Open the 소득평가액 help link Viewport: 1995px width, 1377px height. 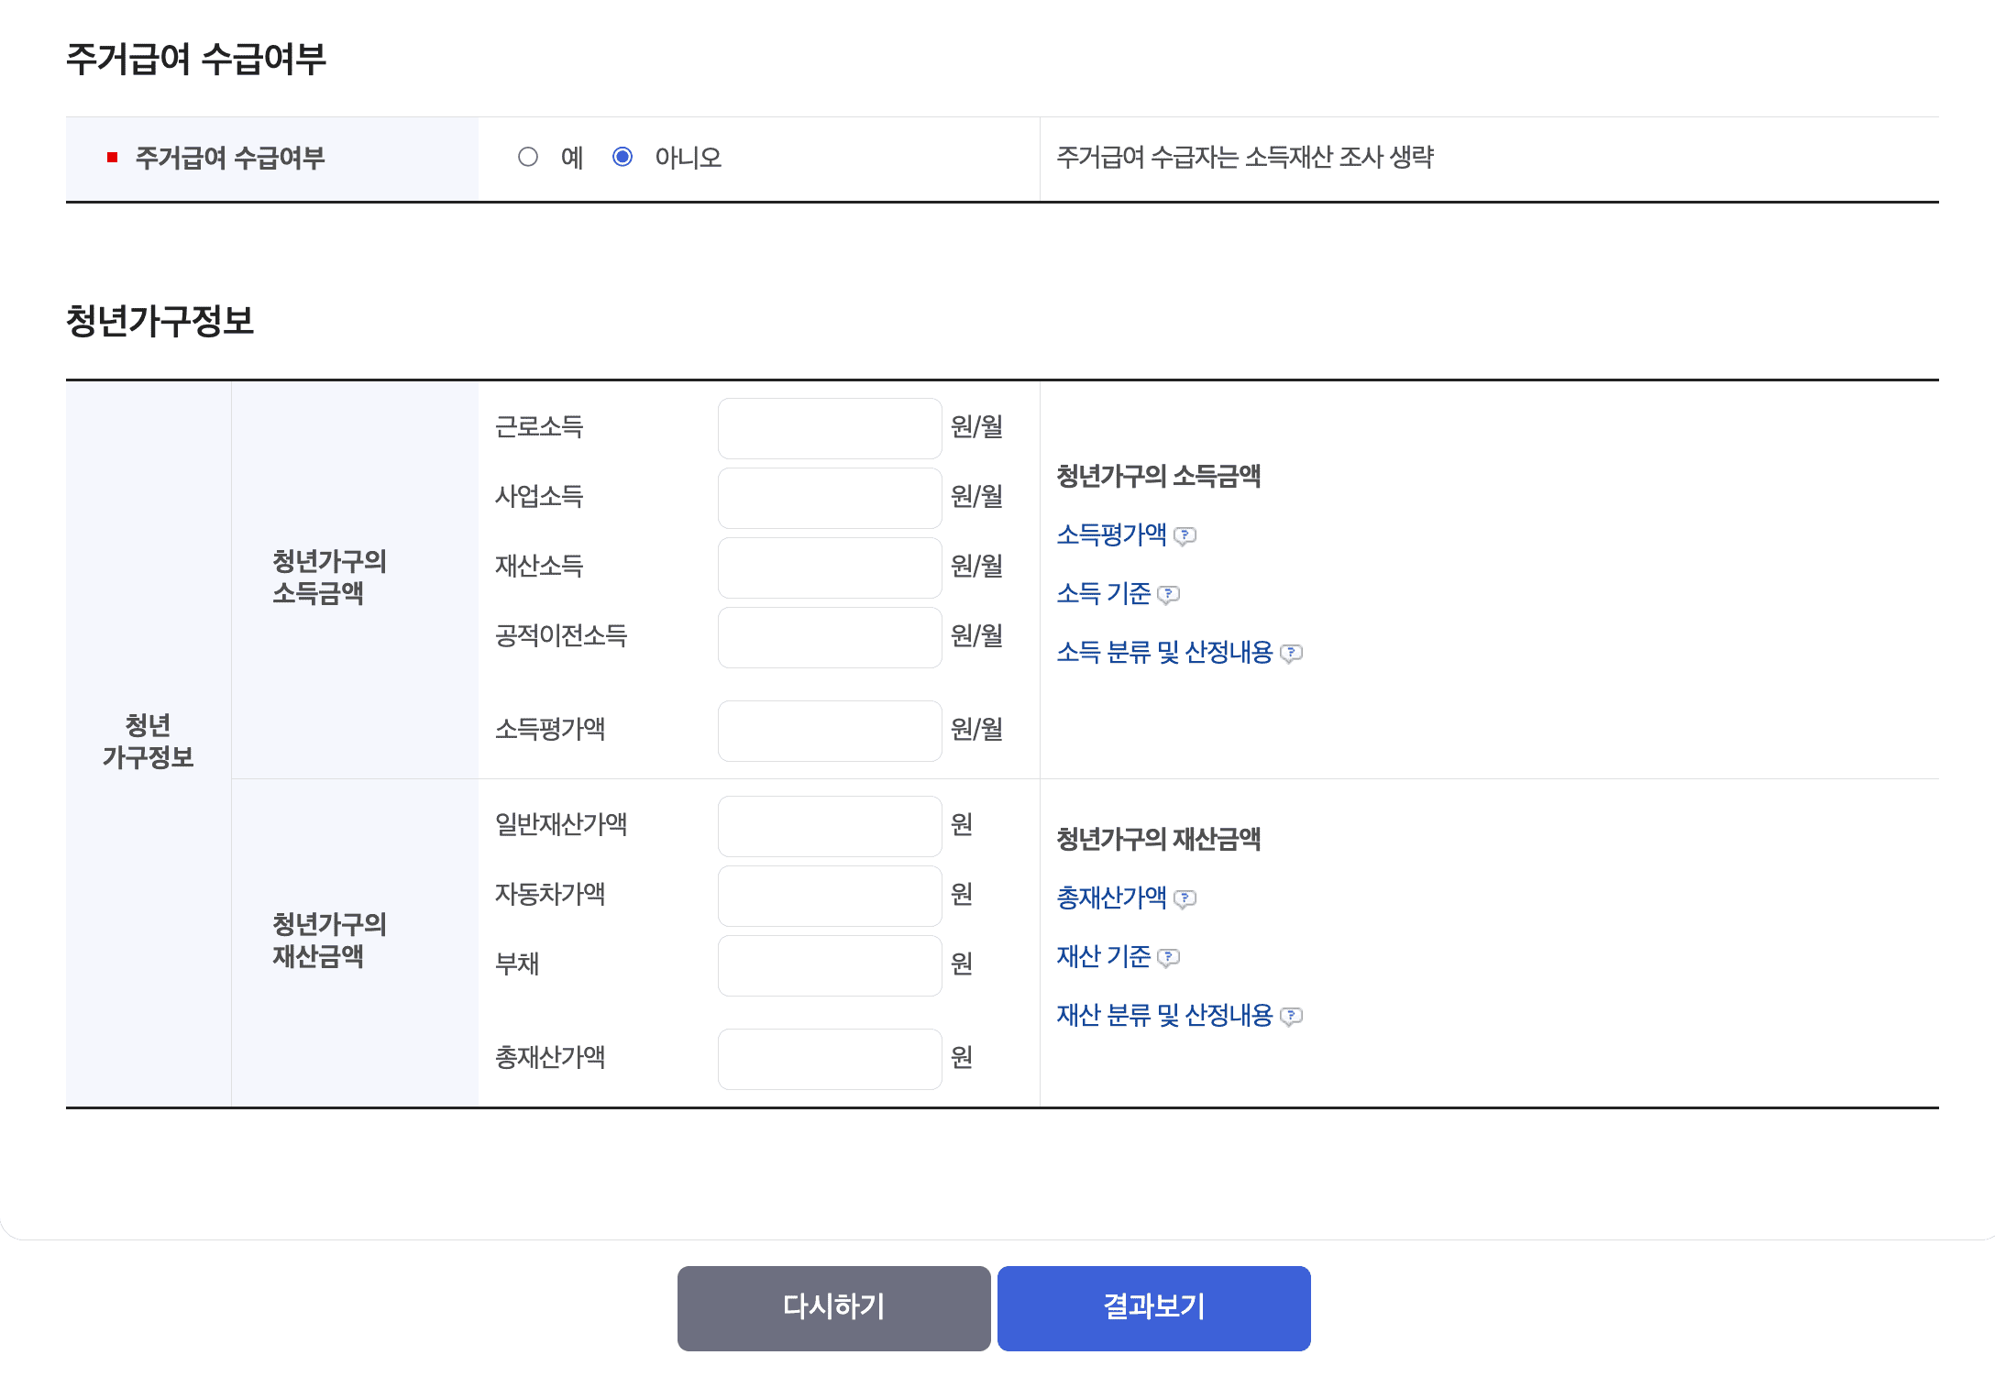click(x=1111, y=534)
